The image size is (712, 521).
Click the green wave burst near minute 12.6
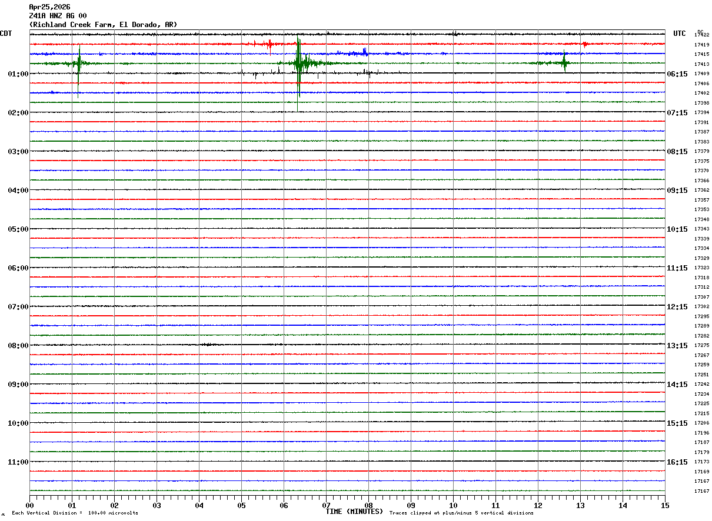pyautogui.click(x=564, y=63)
